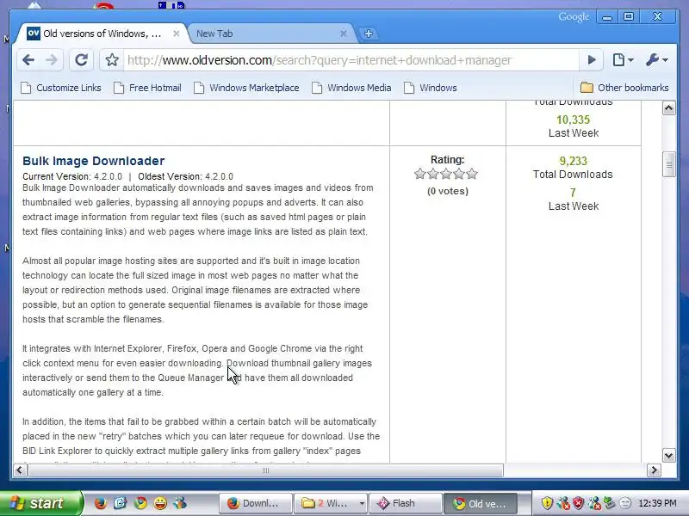Click the vertical scrollbar up arrow
The height and width of the screenshot is (516, 689).
point(668,108)
